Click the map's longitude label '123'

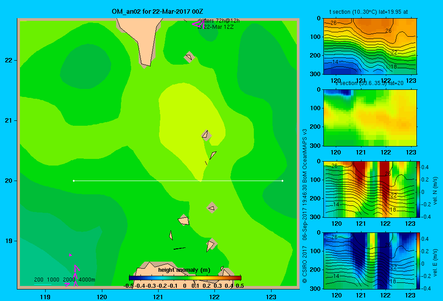(x=271, y=297)
